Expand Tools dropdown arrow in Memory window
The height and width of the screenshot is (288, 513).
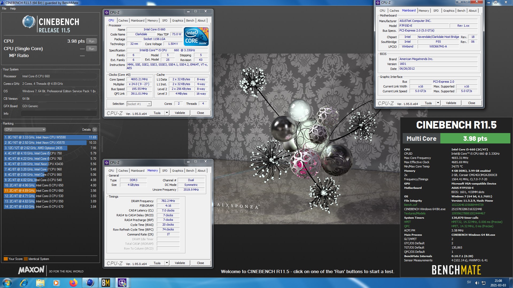coord(167,263)
